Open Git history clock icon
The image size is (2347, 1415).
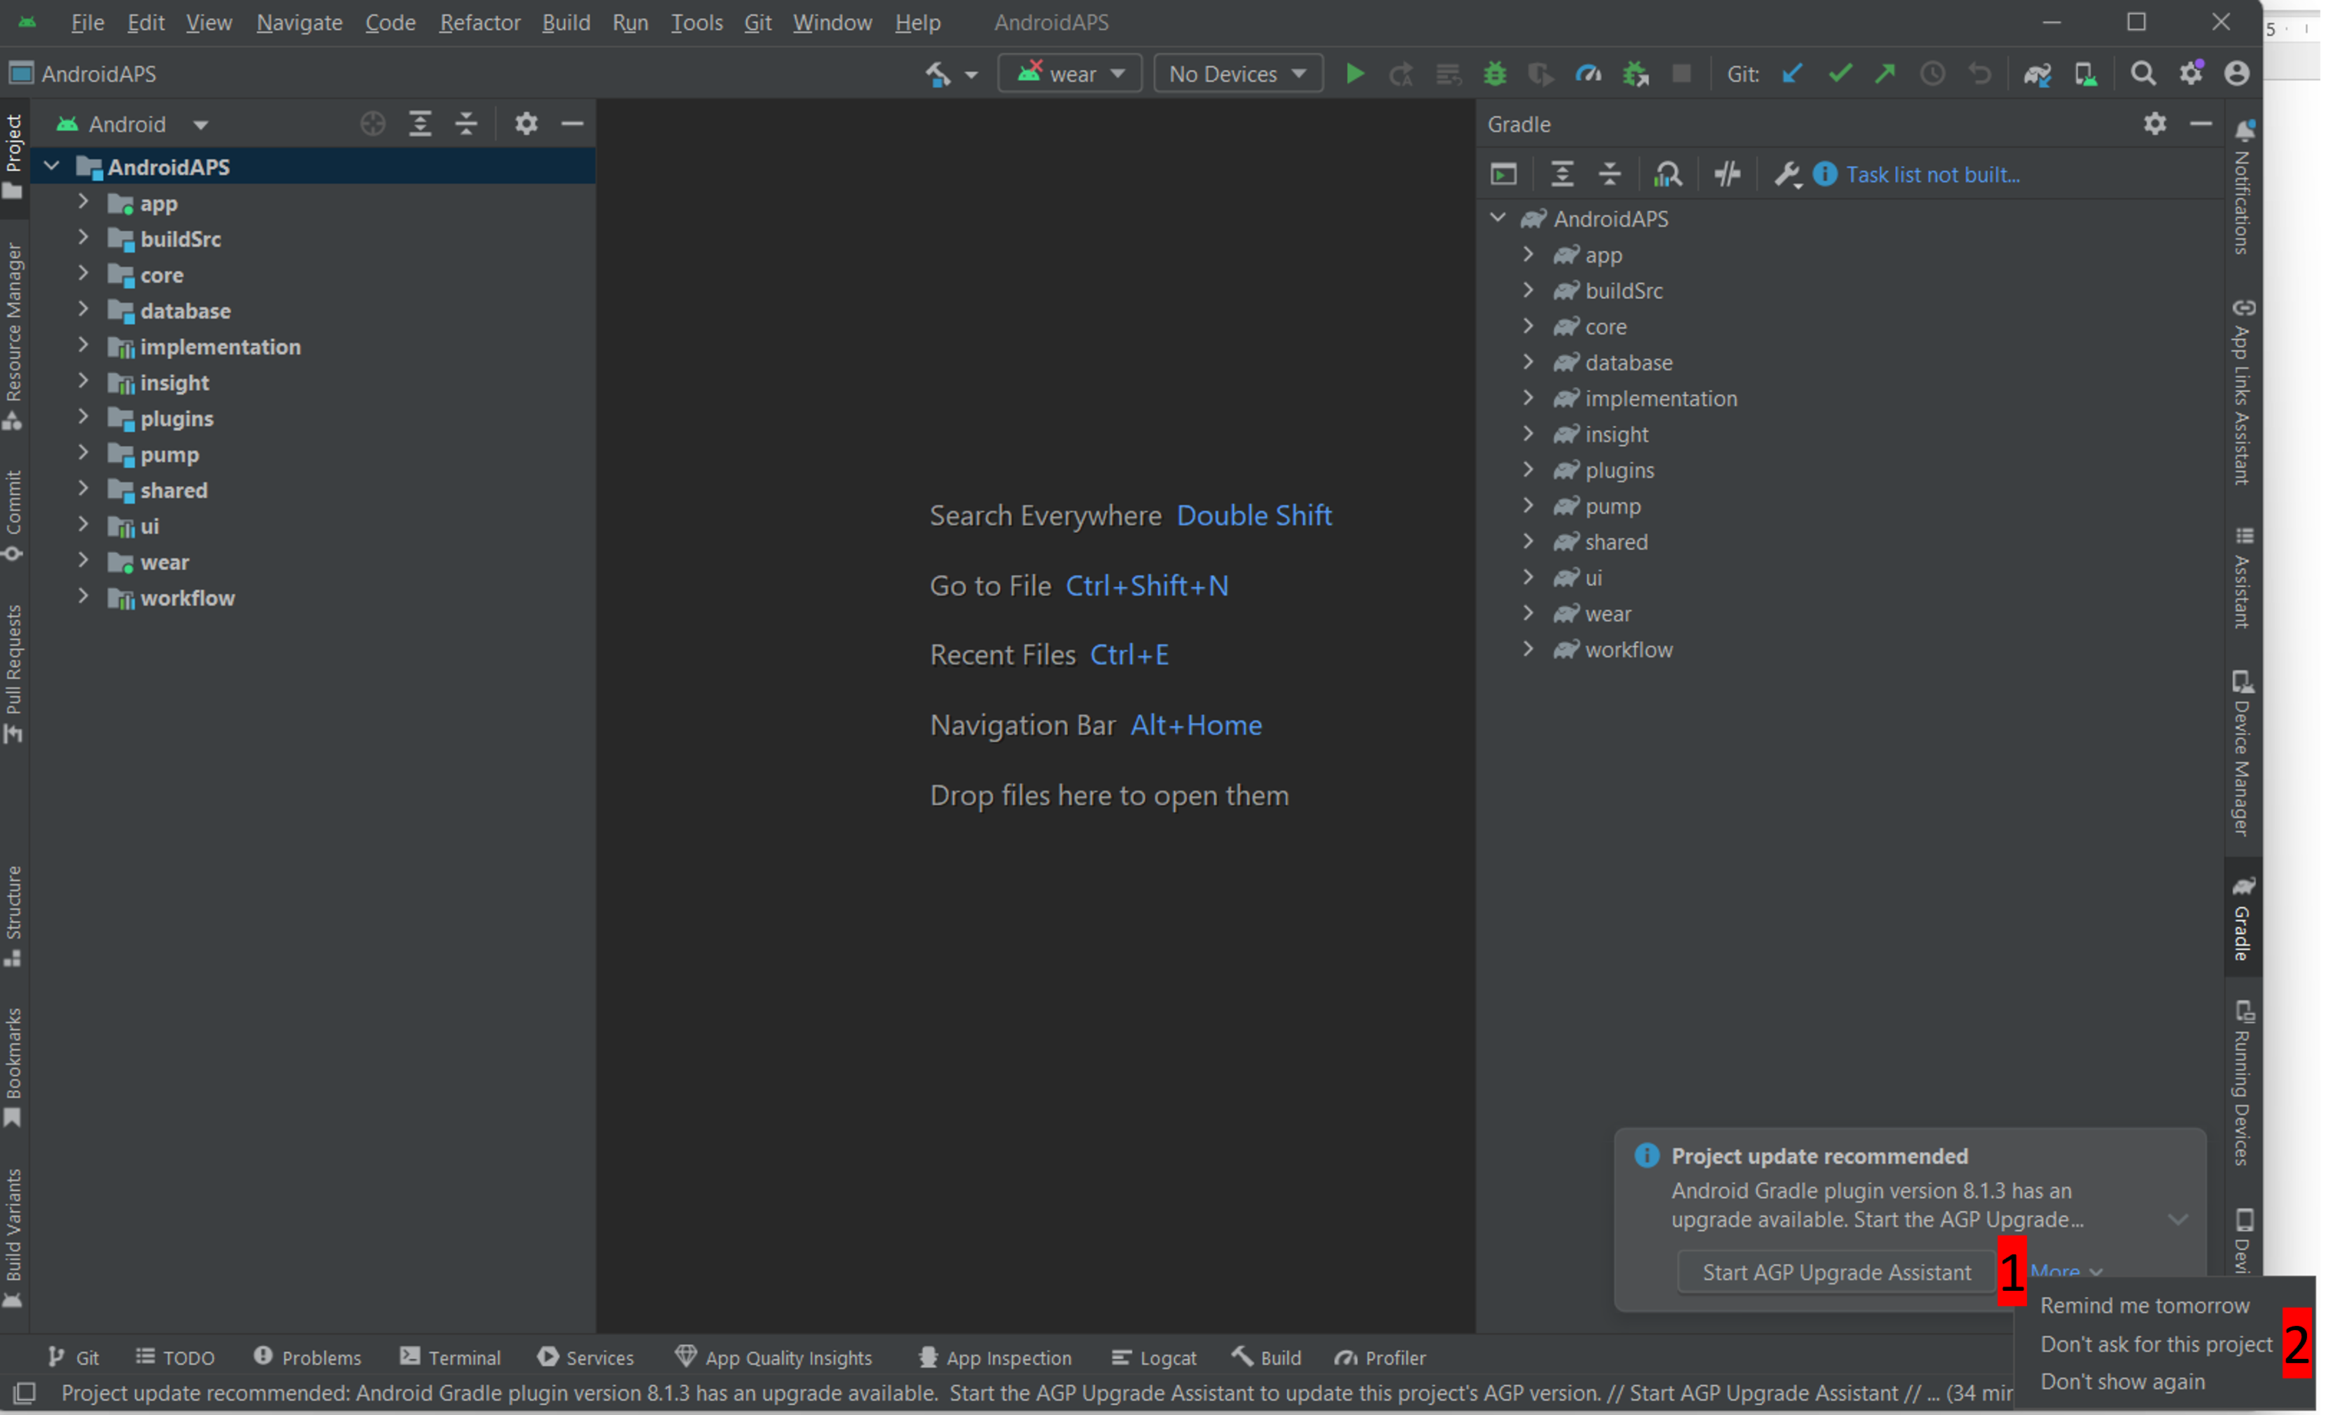[1932, 74]
